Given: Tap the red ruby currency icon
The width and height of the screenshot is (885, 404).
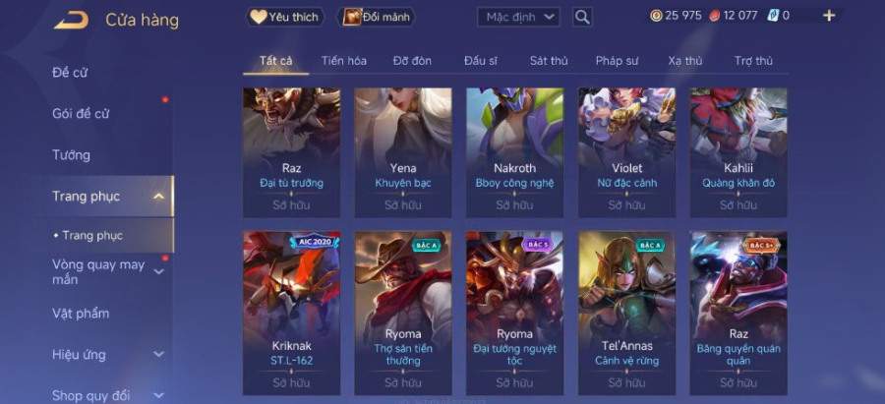Looking at the screenshot, I should (715, 16).
